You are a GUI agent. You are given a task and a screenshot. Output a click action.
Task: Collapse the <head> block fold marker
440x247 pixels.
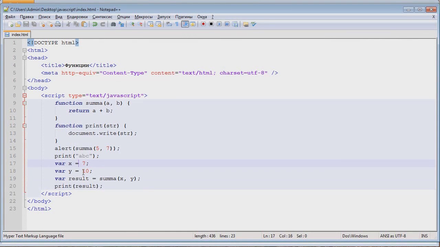[x=24, y=58]
